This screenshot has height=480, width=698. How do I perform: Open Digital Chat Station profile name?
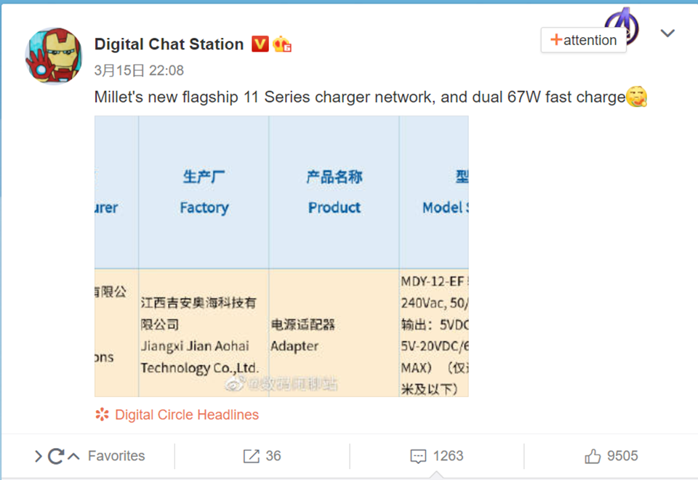click(x=169, y=44)
